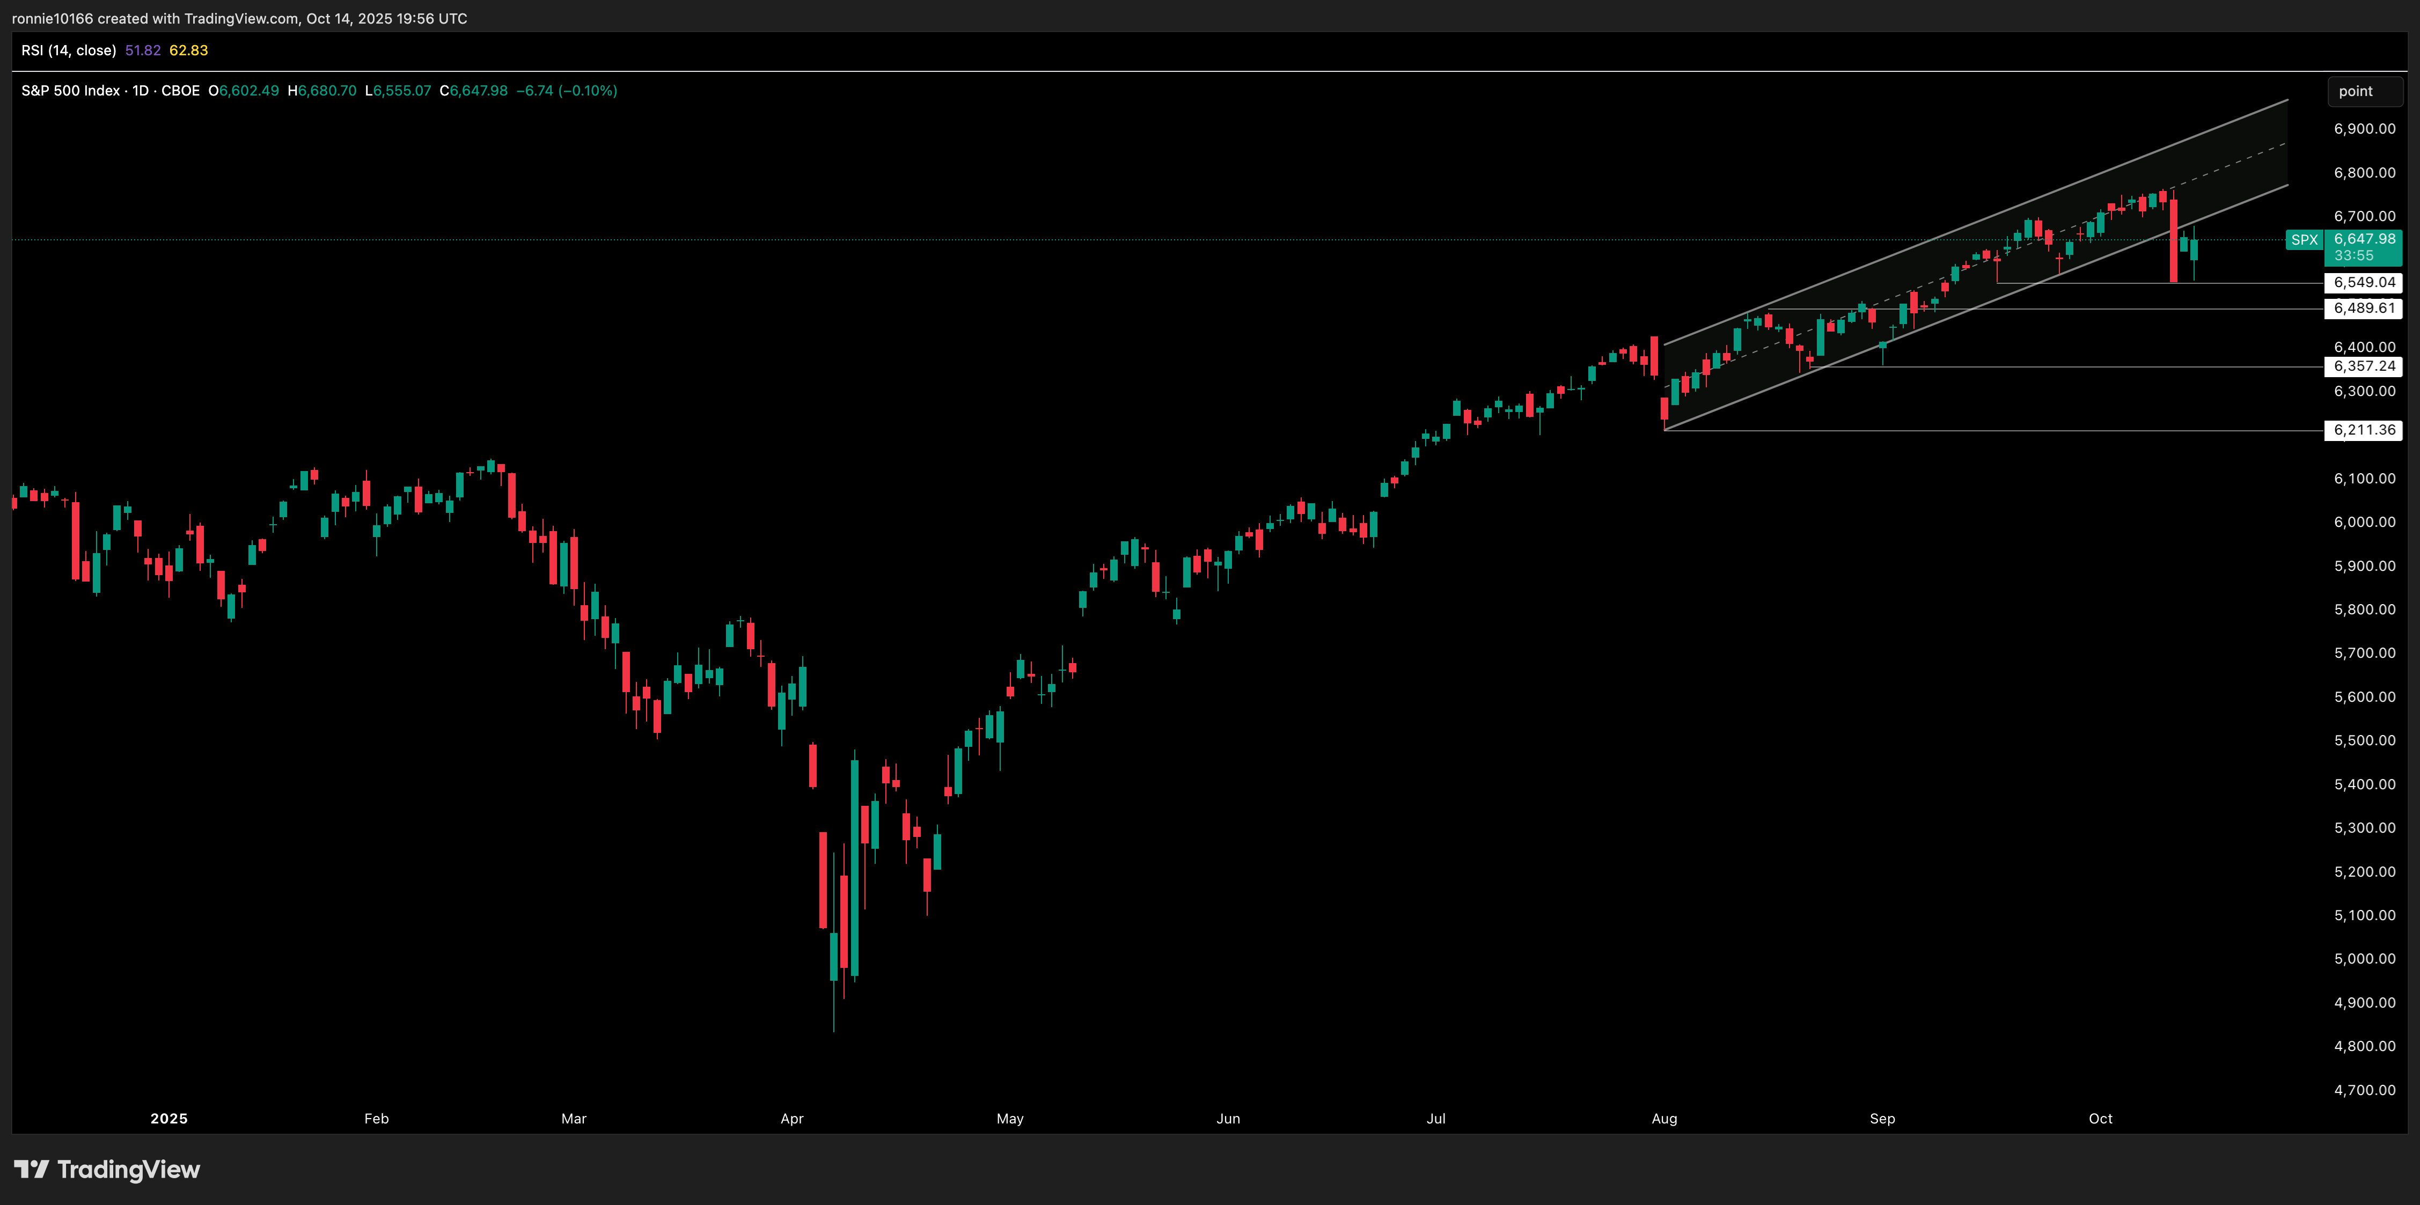Image resolution: width=2420 pixels, height=1205 pixels.
Task: Click the chart attribution text at top
Action: [239, 19]
